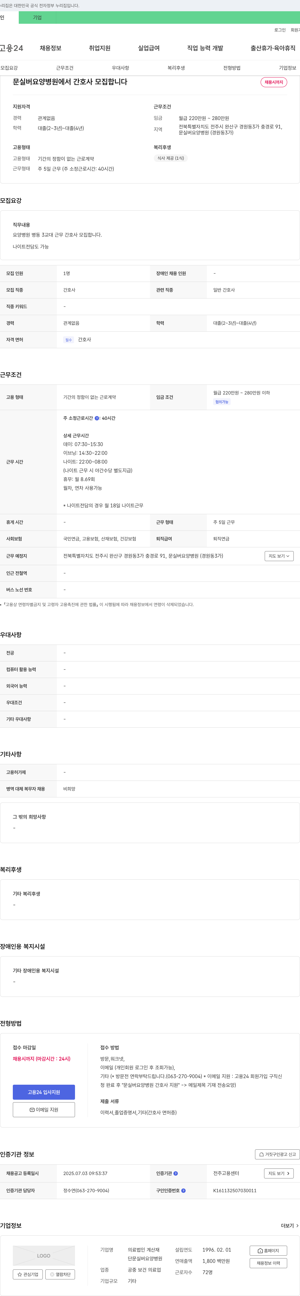Select the 근로자수 value 72명

[x=207, y=1272]
